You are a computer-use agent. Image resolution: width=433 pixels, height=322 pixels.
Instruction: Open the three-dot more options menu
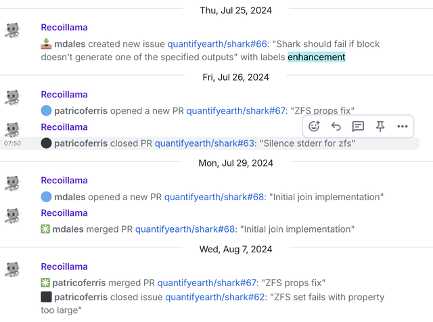pyautogui.click(x=403, y=126)
